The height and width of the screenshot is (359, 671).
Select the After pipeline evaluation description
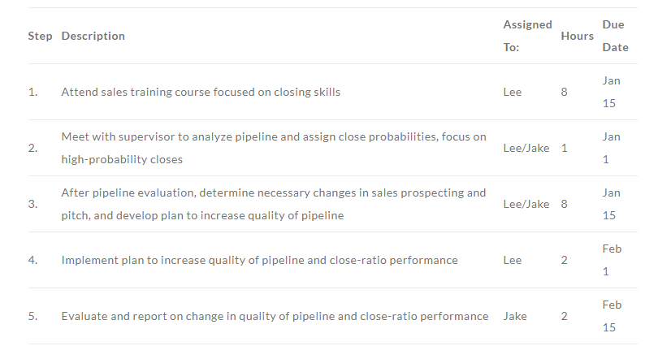pyautogui.click(x=274, y=204)
